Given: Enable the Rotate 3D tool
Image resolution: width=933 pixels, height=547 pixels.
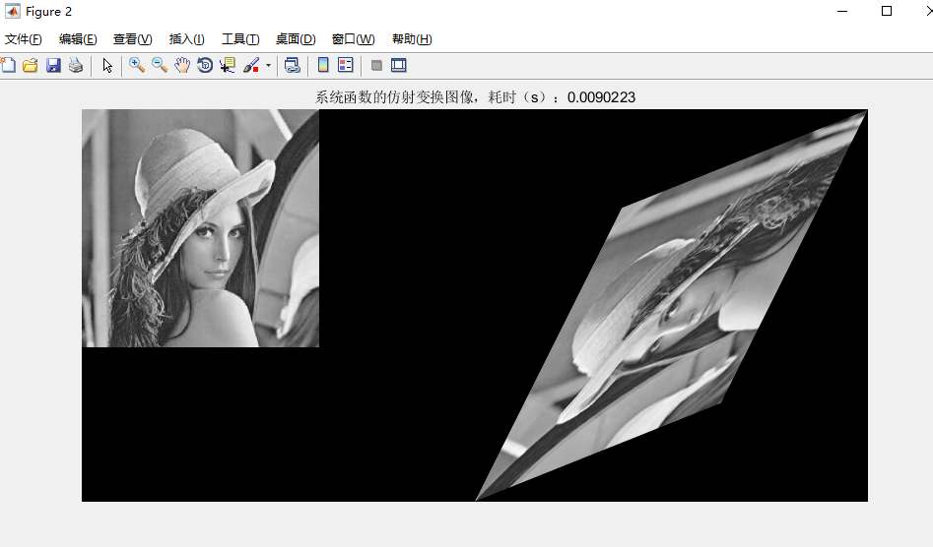Looking at the screenshot, I should (205, 65).
